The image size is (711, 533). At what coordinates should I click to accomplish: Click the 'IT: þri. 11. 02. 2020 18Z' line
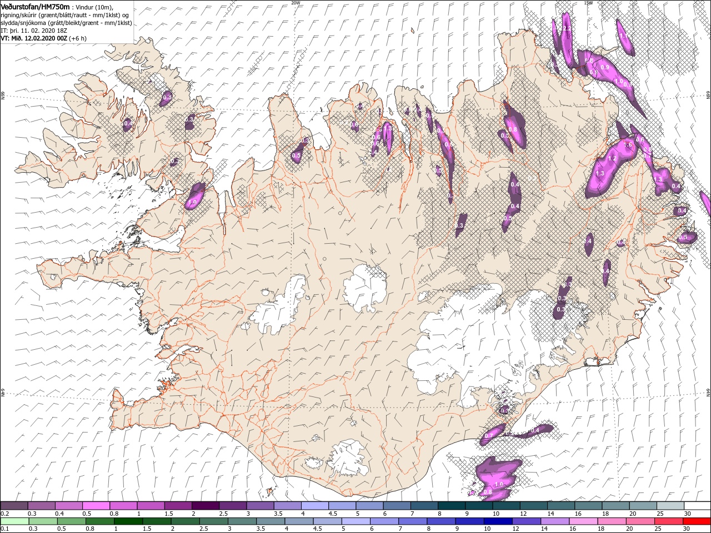pyautogui.click(x=34, y=31)
